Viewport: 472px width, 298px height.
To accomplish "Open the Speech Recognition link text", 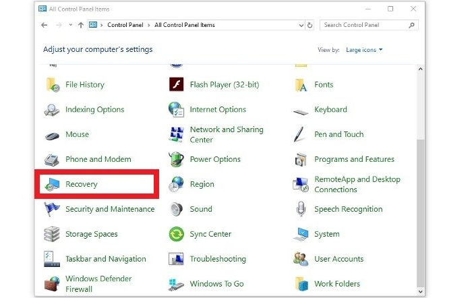I will (349, 209).
